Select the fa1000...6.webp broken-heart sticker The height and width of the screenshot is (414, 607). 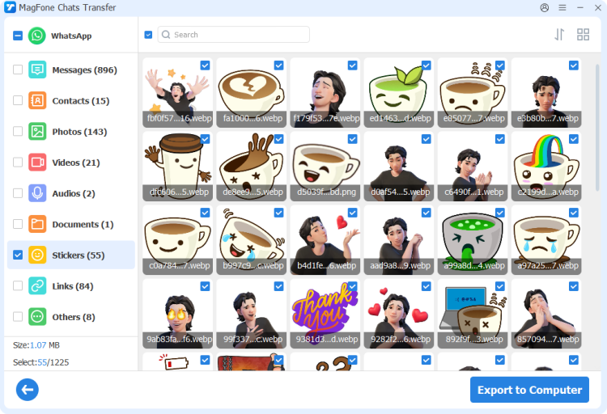coord(251,92)
